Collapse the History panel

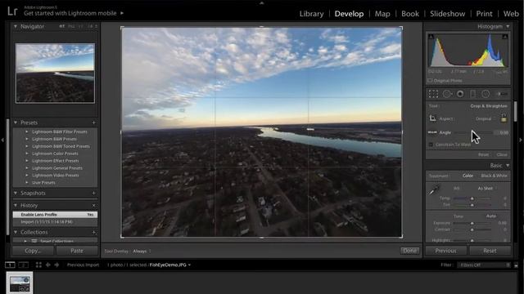pos(16,205)
